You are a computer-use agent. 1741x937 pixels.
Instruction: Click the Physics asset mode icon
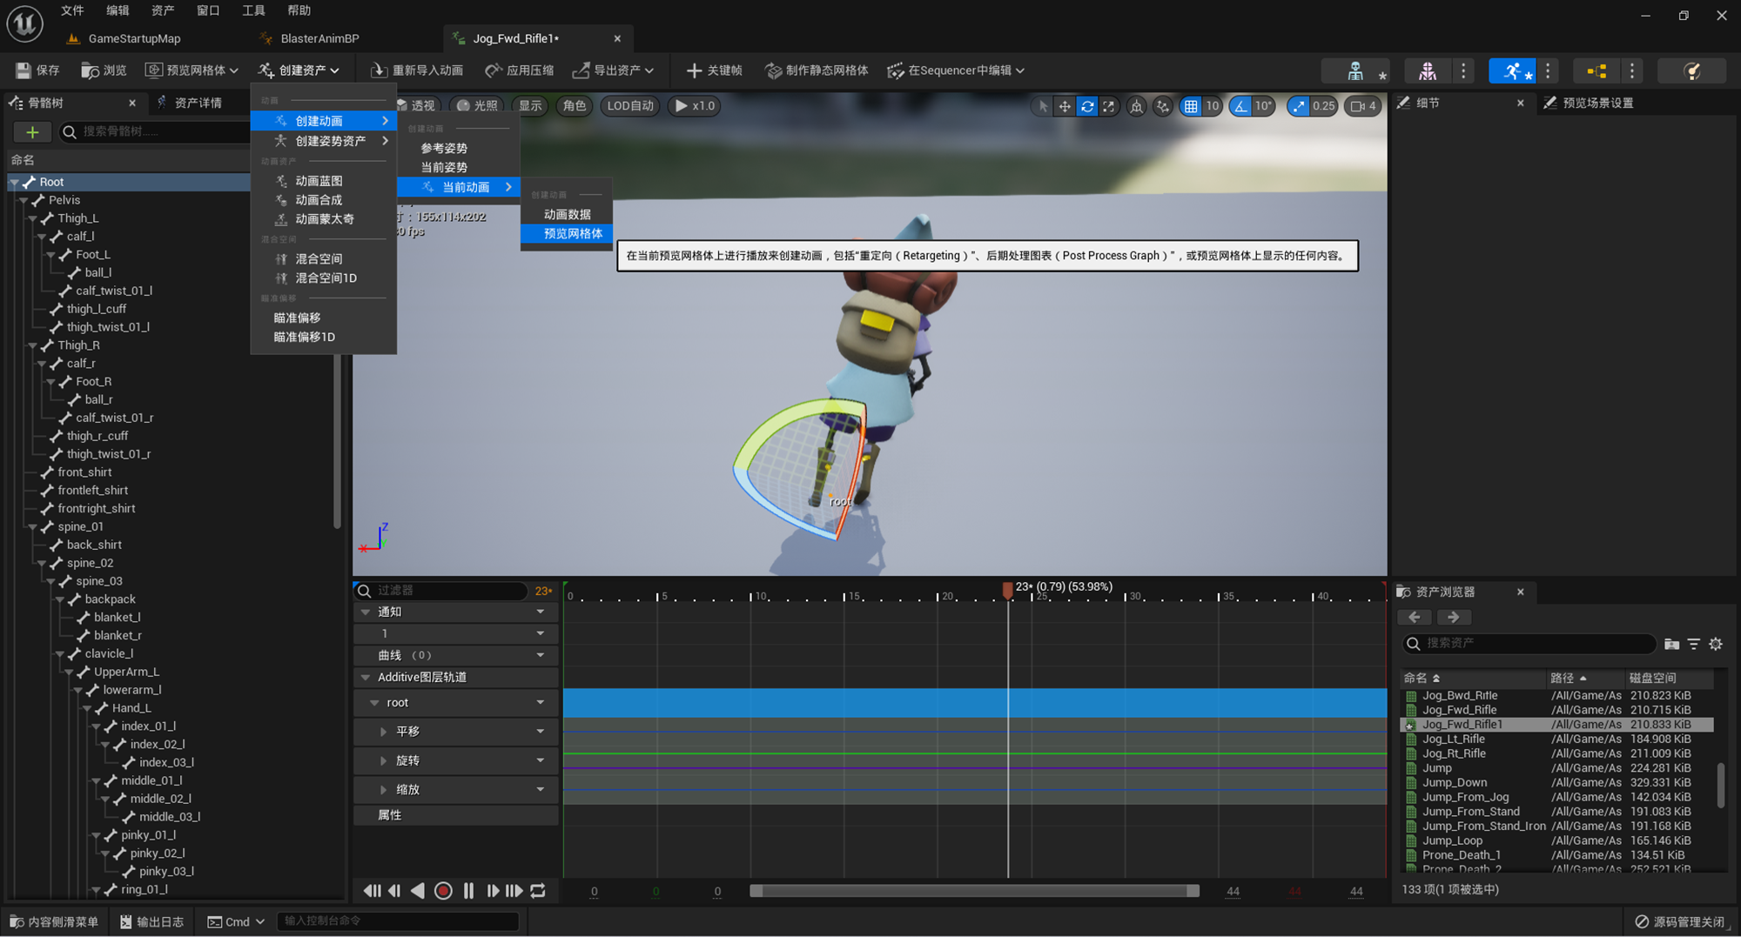coord(1691,71)
